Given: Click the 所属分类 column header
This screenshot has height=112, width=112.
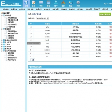Looking at the screenshot, I should (98, 24).
